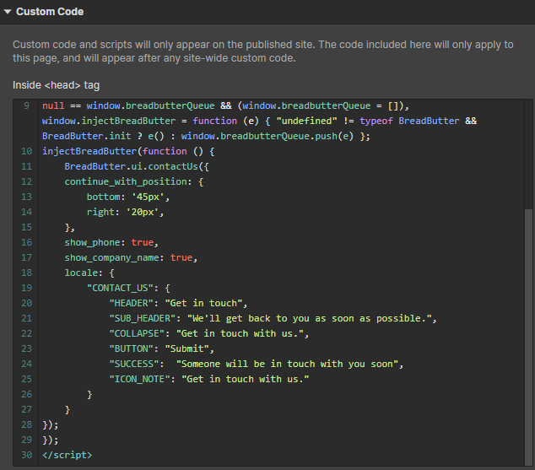
Task: Click the "BUTTON" Submit line
Action: 162,348
